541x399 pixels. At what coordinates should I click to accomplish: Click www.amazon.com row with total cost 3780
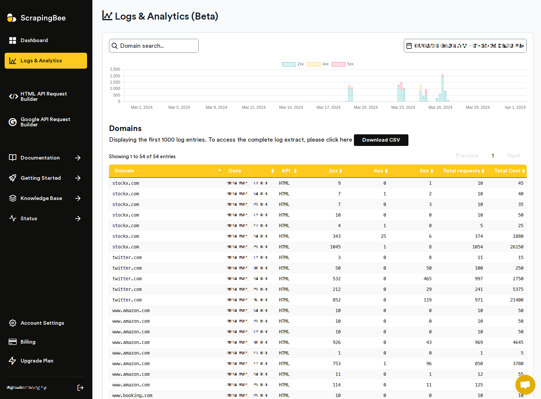point(318,364)
